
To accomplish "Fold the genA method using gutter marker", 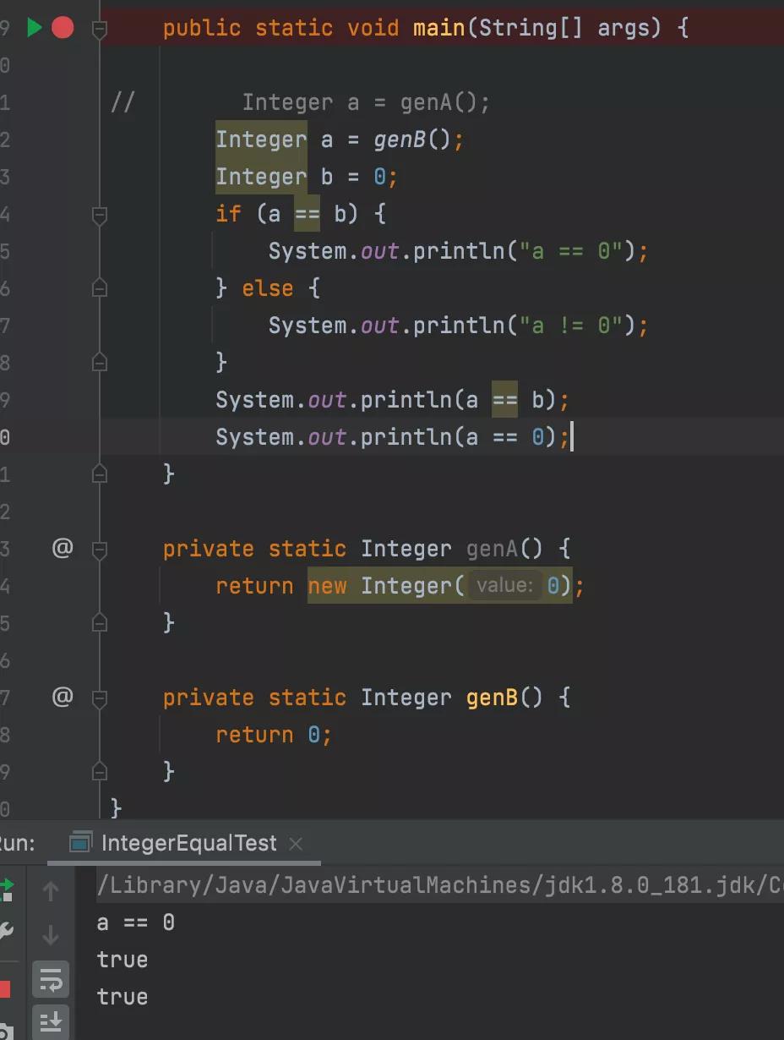I will pos(100,550).
